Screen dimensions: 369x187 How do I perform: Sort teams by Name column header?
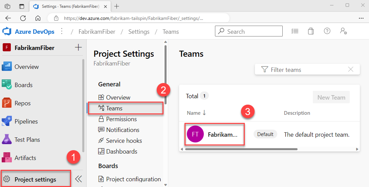(x=194, y=113)
